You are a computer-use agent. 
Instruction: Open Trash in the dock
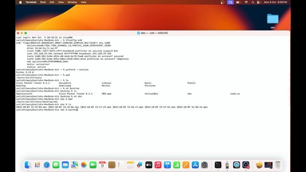pyautogui.click(x=278, y=165)
